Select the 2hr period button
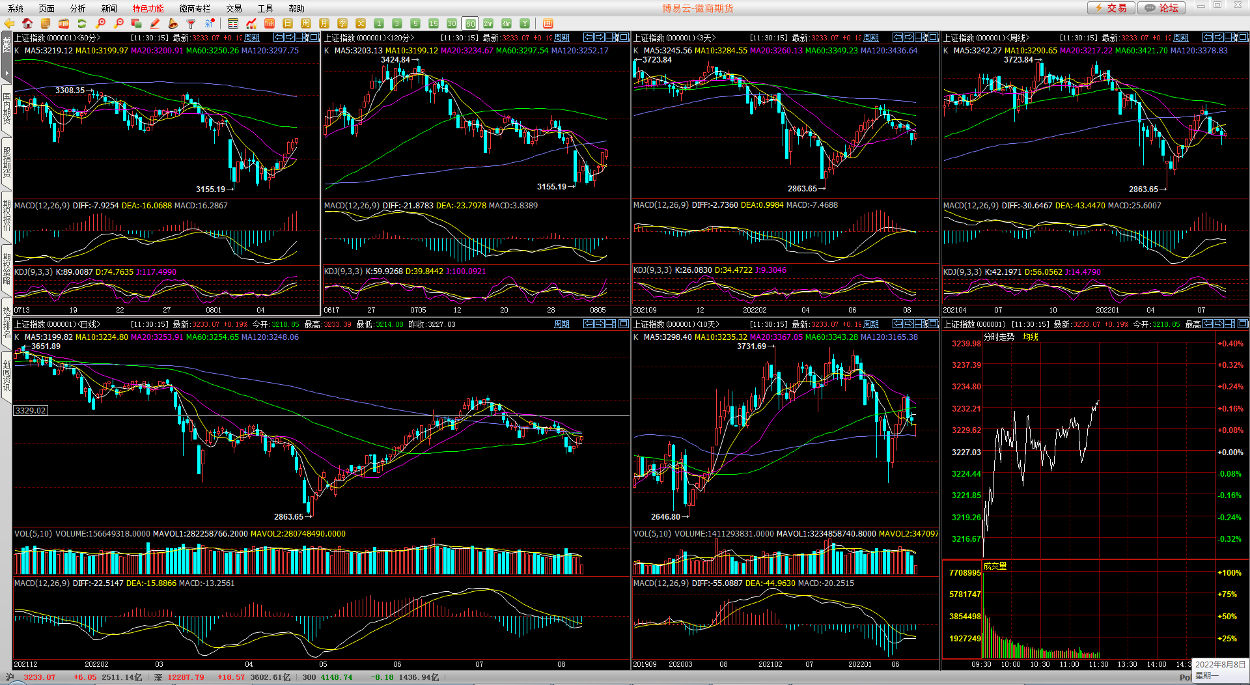This screenshot has height=685, width=1250. click(488, 23)
